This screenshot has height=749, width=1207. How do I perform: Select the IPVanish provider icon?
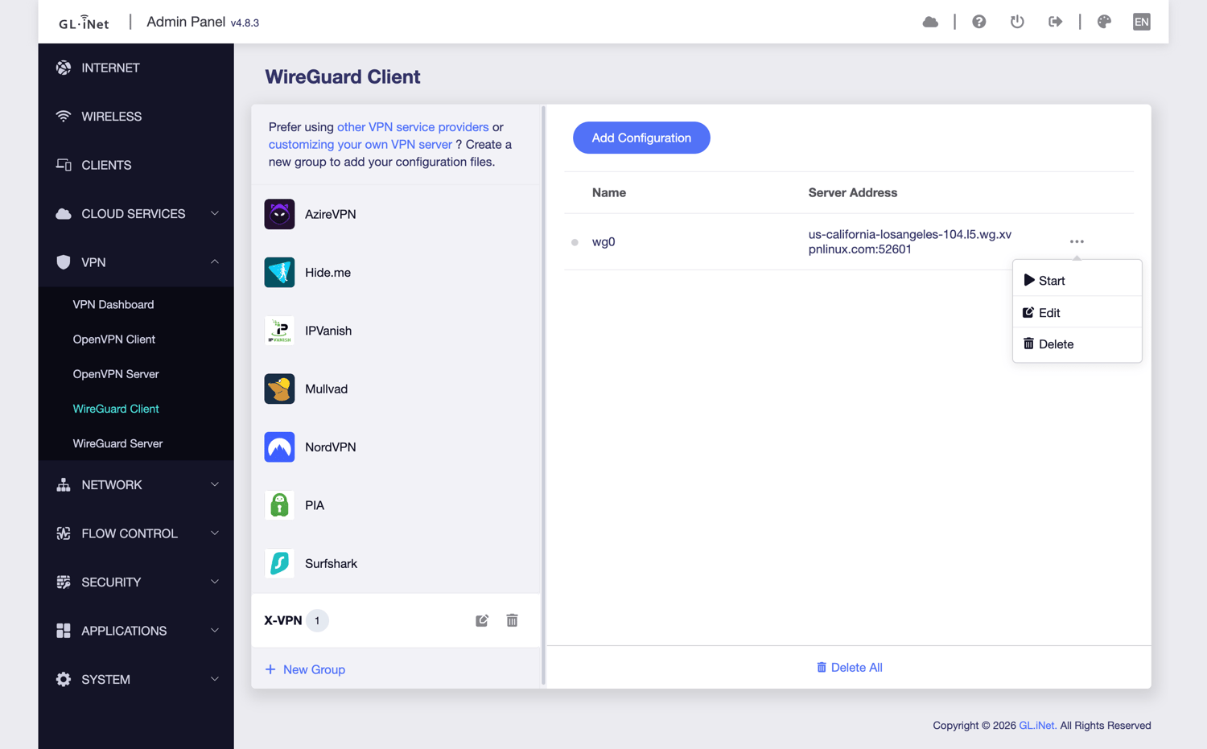click(x=279, y=331)
